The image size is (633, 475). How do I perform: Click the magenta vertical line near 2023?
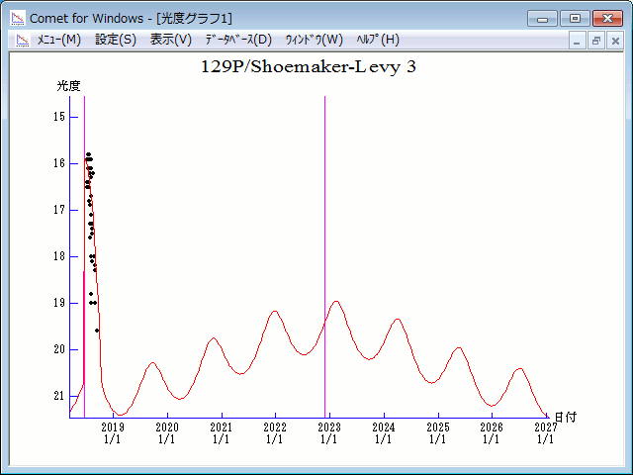tap(325, 247)
